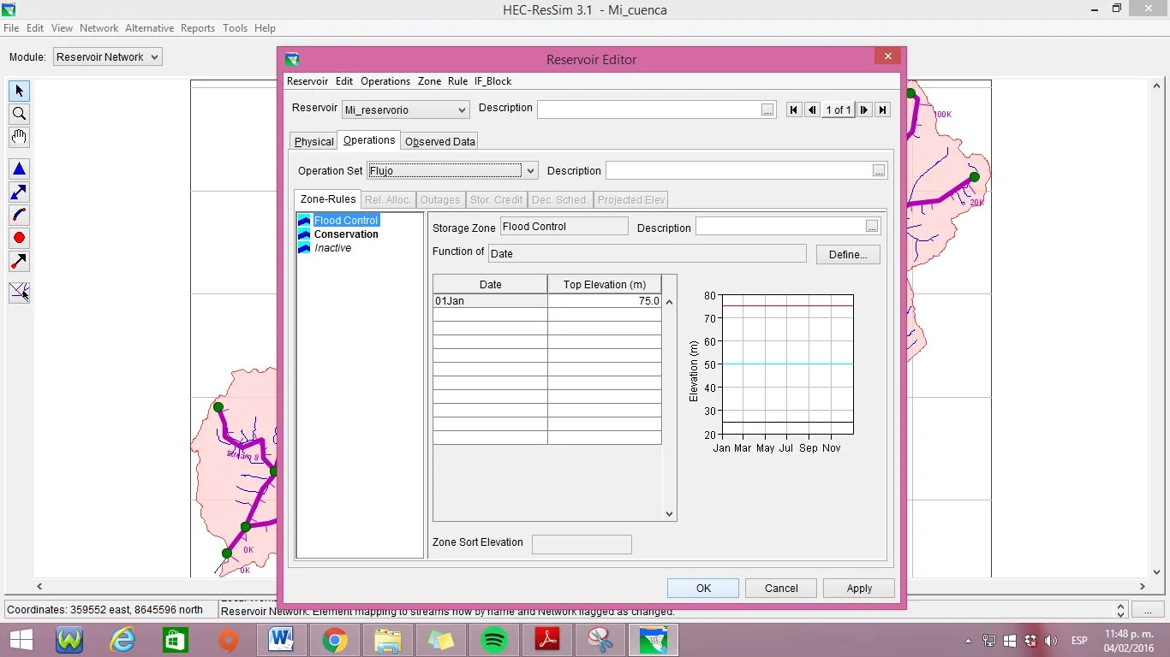Image resolution: width=1170 pixels, height=657 pixels.
Task: Click table scrollbar down arrow
Action: (670, 514)
